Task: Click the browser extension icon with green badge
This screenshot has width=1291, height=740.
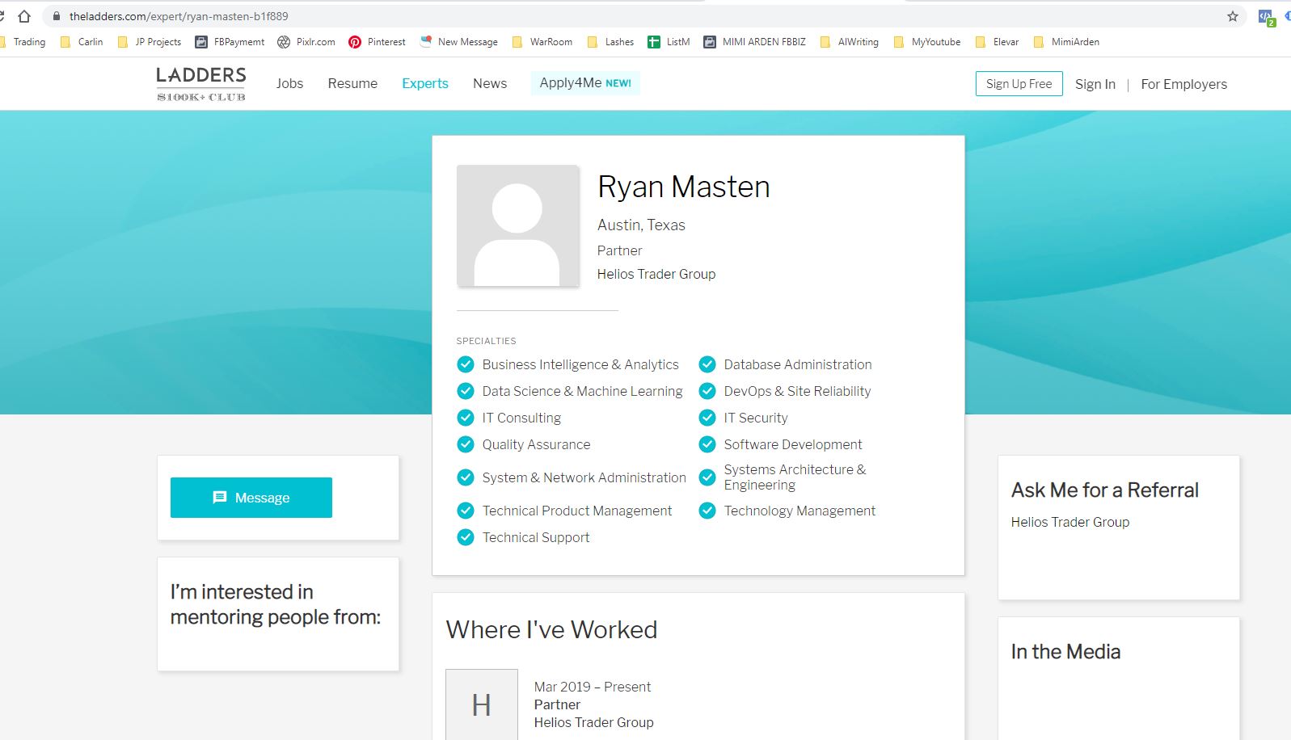Action: tap(1266, 17)
